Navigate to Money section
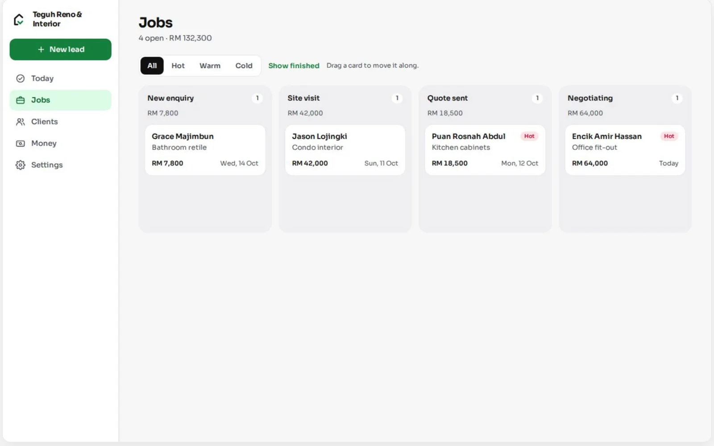The height and width of the screenshot is (446, 714). (61, 144)
